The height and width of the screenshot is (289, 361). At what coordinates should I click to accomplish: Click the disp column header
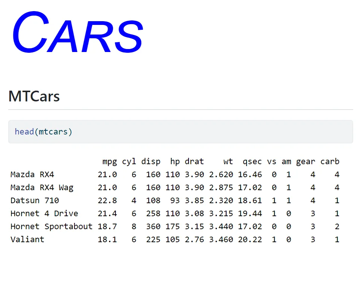(151, 162)
